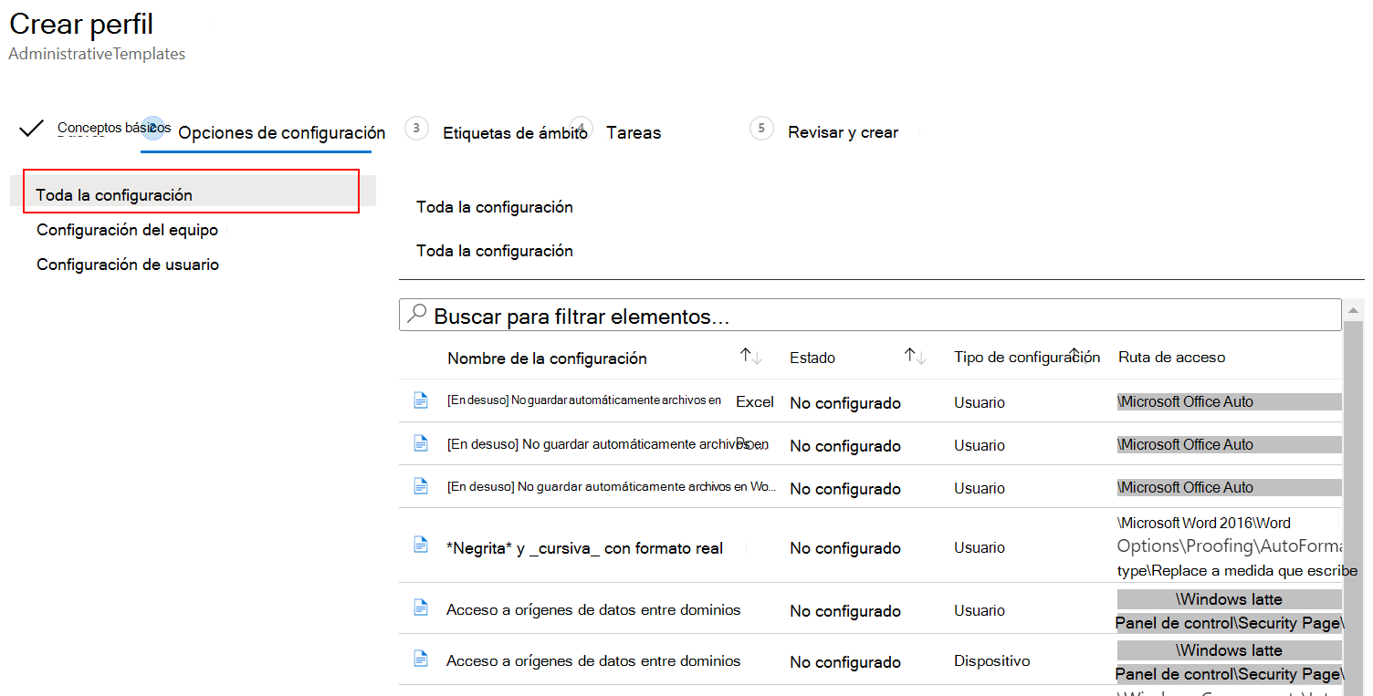Click AdministrativeTemplates subtitle
The width and height of the screenshot is (1373, 696).
(x=97, y=54)
